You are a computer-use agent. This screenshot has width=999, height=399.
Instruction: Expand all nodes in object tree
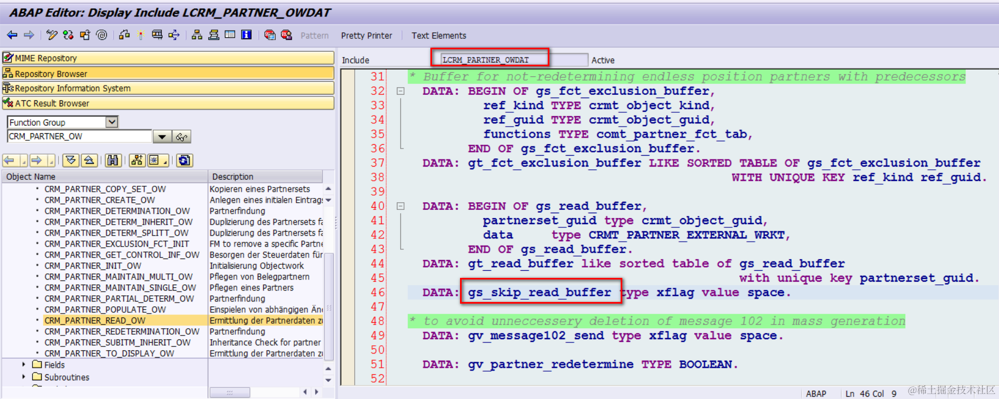71,160
